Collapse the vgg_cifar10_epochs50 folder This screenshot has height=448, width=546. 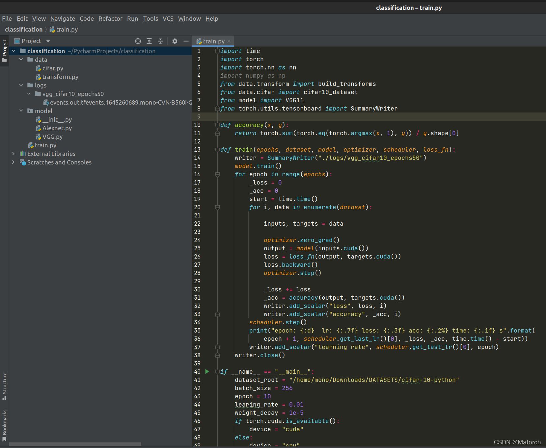pos(29,94)
